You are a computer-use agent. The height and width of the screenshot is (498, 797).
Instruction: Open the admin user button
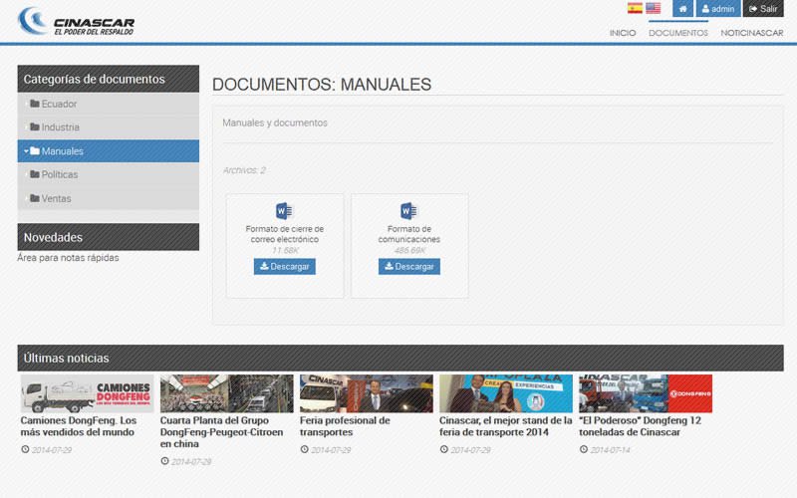(717, 9)
